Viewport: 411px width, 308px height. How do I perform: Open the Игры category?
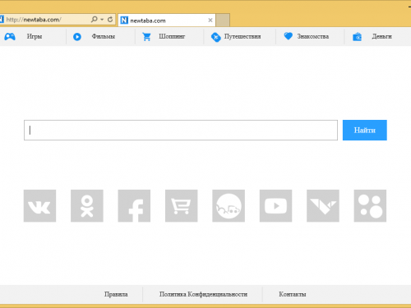coord(35,36)
